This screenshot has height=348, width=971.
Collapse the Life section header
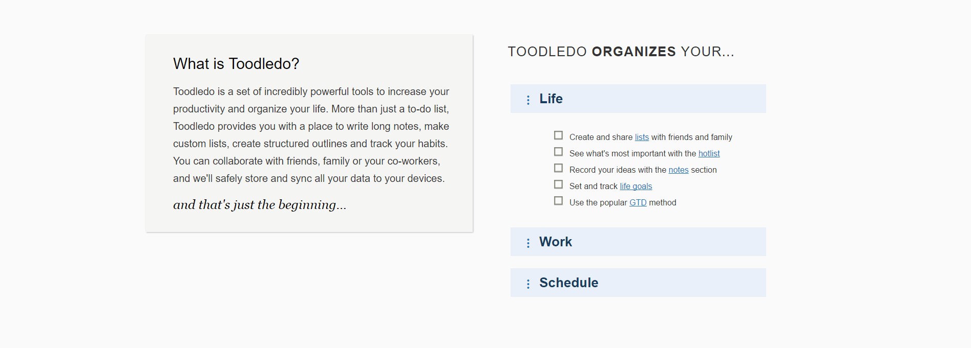(638, 99)
